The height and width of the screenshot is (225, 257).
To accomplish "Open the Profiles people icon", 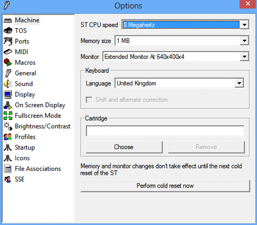I will 8,137.
